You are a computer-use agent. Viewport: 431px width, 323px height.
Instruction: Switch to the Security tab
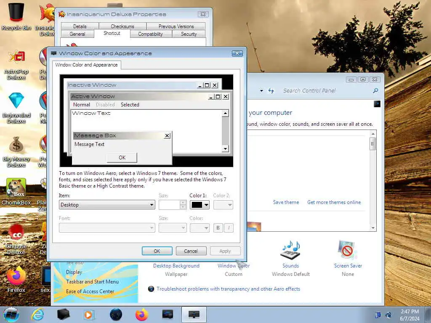point(189,34)
